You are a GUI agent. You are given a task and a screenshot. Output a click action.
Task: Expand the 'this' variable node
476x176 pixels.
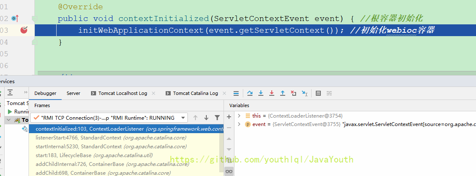[239, 116]
